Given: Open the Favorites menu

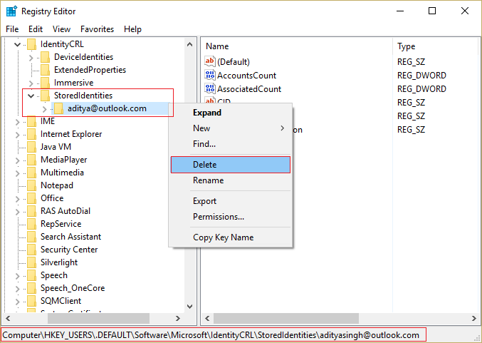Looking at the screenshot, I should [x=97, y=29].
